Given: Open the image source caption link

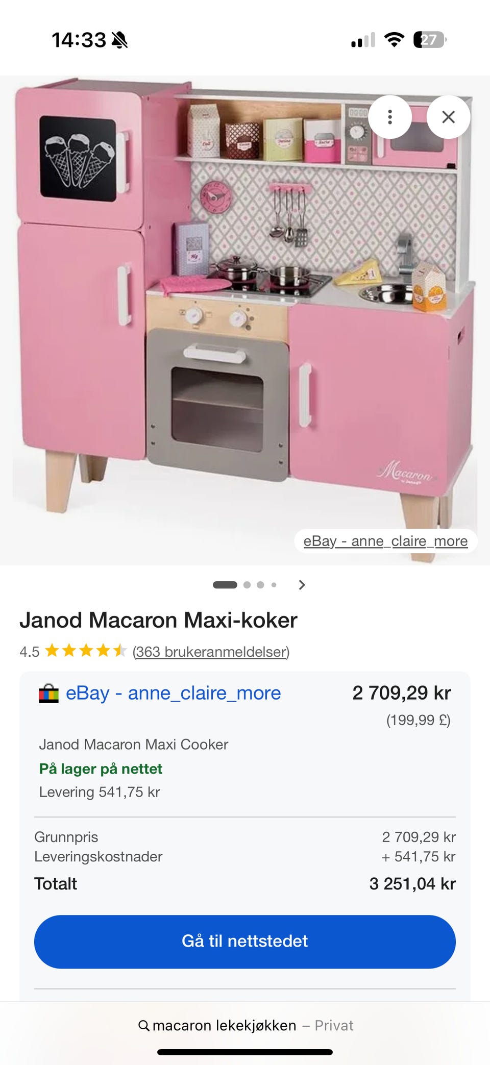Looking at the screenshot, I should pos(385,541).
